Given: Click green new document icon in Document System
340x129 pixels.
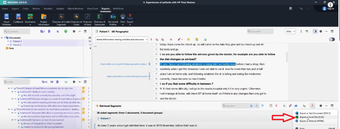Looking at the screenshot, I should click(66, 31).
